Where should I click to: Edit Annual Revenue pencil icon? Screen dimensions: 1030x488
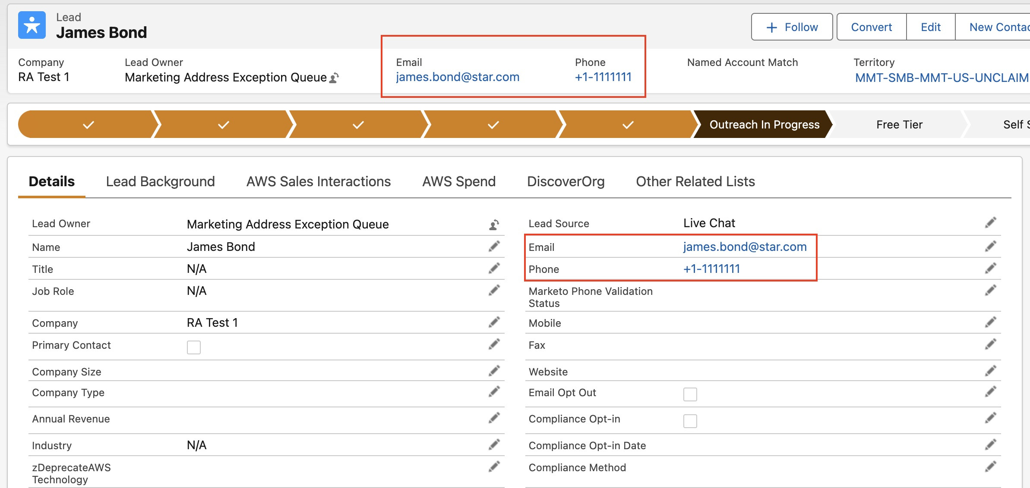[x=494, y=418]
